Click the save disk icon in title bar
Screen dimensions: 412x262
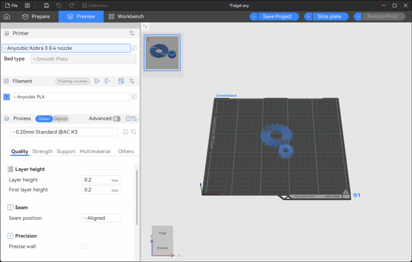tap(47, 6)
